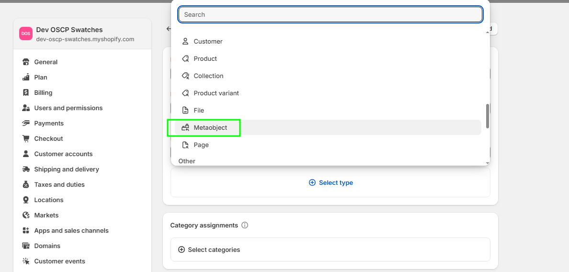Click the General settings store icon

click(26, 62)
